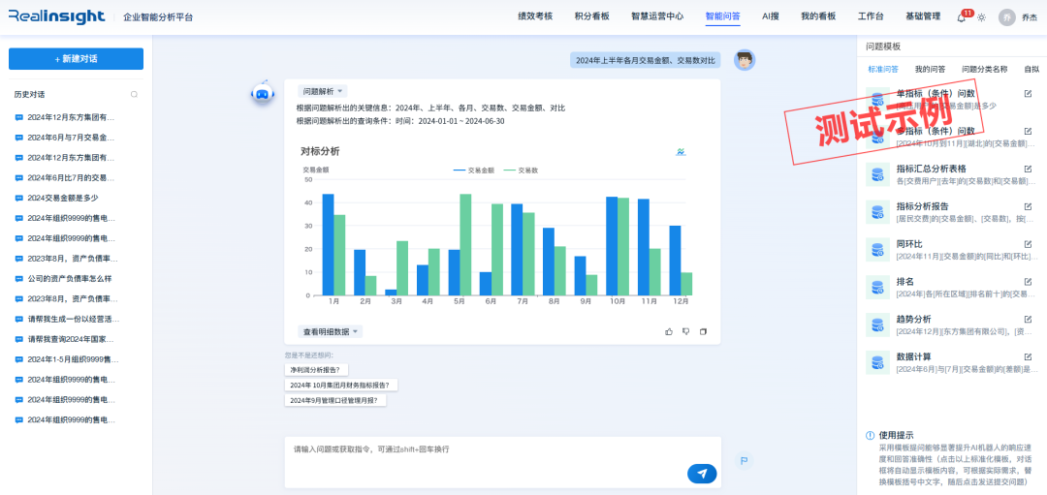1047x495 pixels.
Task: Select the 指标分析报告 template title
Action: 922,206
